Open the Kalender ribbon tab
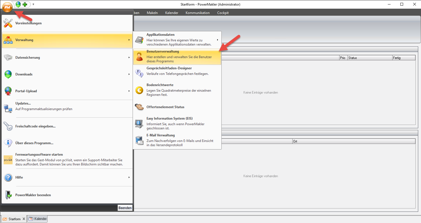This screenshot has height=223, width=421. 172,13
